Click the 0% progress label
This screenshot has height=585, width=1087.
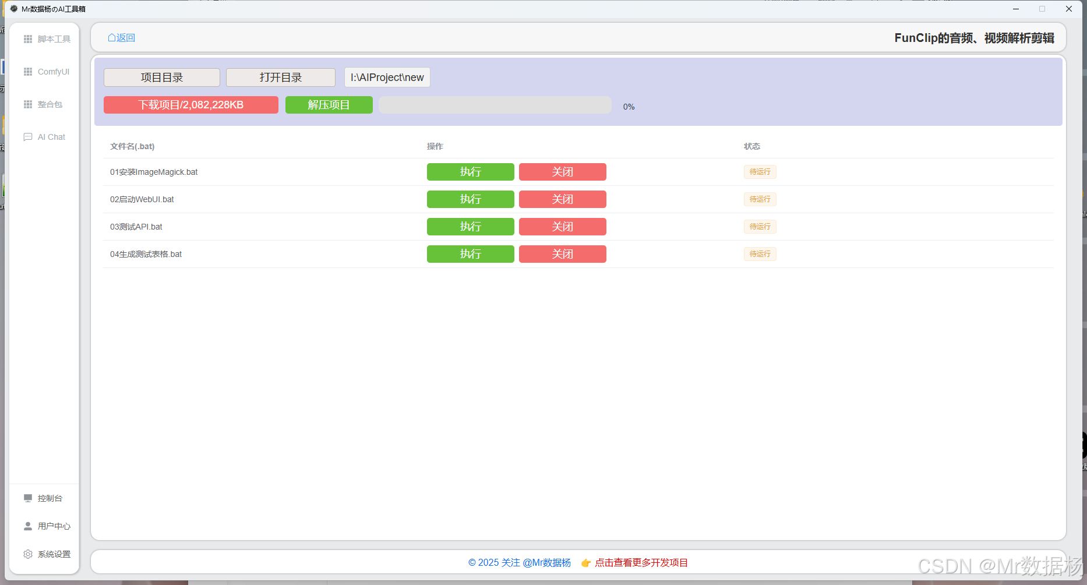(629, 107)
